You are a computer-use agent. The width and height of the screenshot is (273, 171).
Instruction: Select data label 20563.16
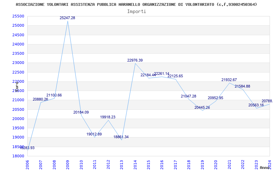[256, 105]
